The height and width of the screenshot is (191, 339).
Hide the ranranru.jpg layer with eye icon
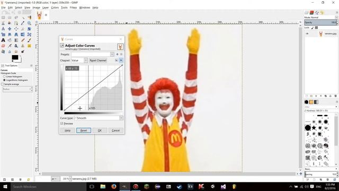307,33
